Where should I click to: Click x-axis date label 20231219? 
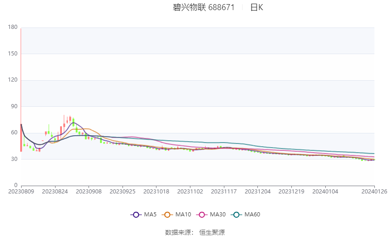[x=291, y=192]
